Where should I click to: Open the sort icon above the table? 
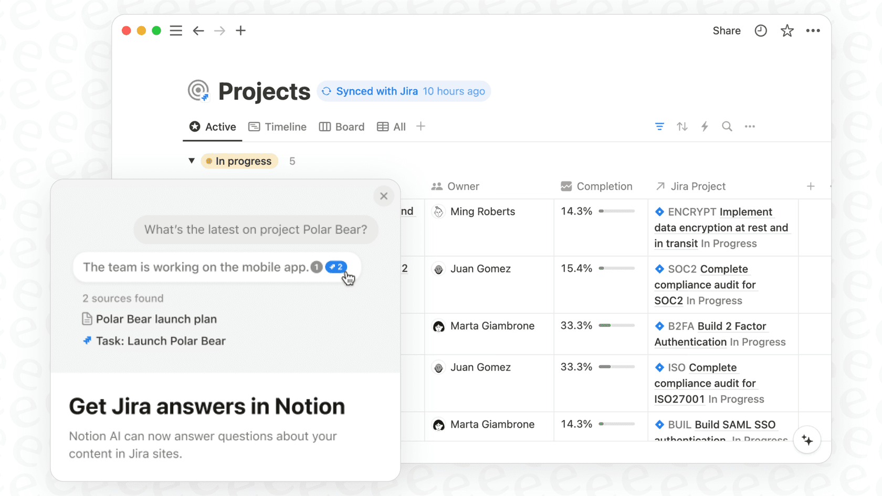point(682,126)
